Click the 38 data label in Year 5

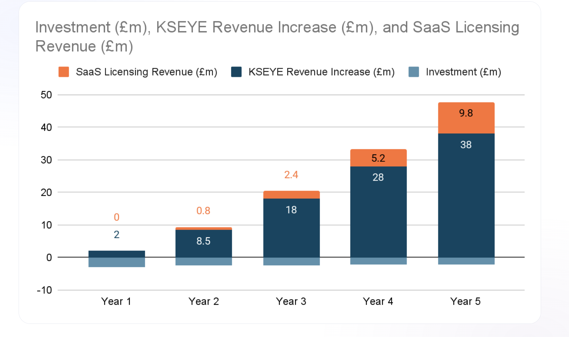466,145
